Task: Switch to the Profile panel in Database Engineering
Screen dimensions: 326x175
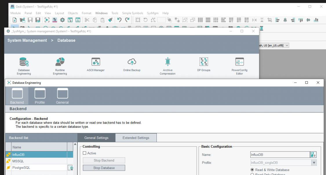Action: 40,96
